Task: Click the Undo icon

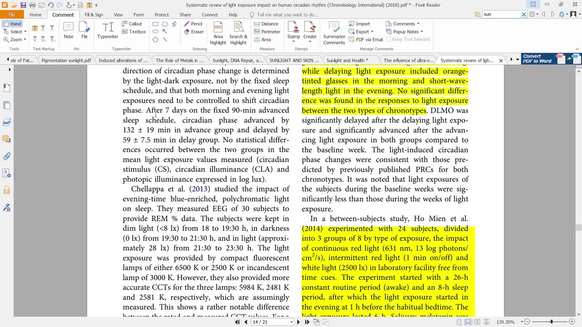Action: 50,5
